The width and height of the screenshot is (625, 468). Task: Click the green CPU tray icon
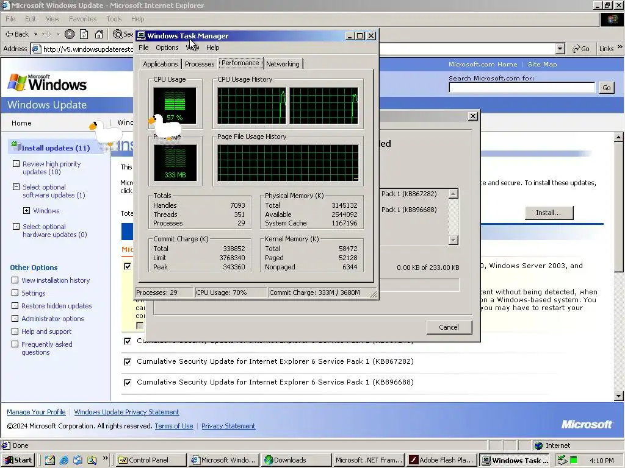click(573, 460)
